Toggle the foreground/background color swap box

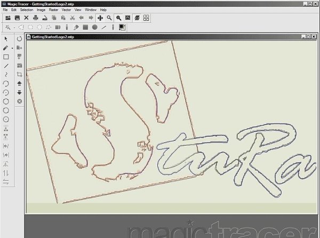(122, 27)
